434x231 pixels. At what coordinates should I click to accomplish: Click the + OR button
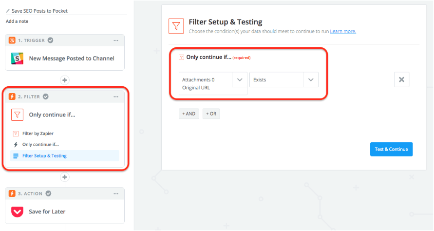(x=211, y=114)
